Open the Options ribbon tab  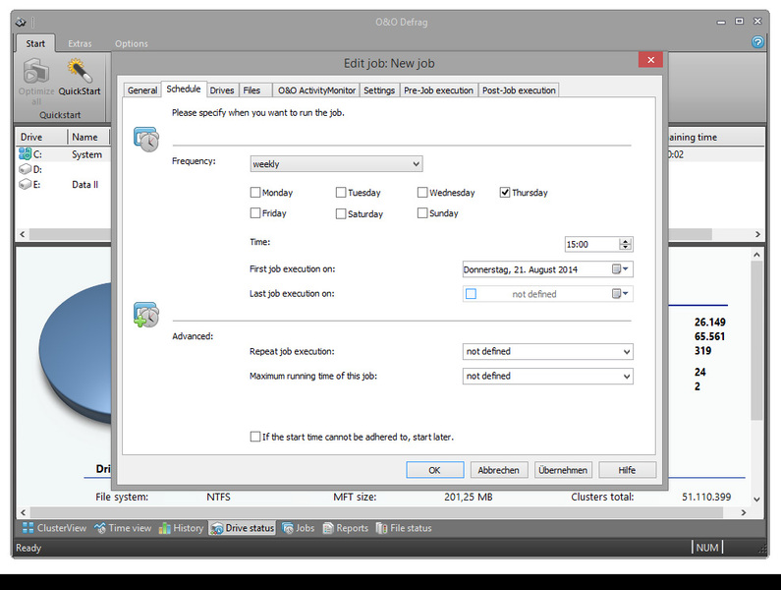tap(132, 43)
